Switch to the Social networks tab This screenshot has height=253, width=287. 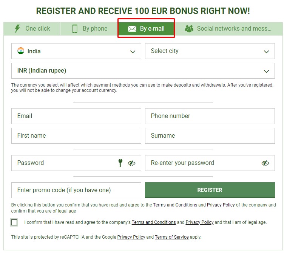228,29
